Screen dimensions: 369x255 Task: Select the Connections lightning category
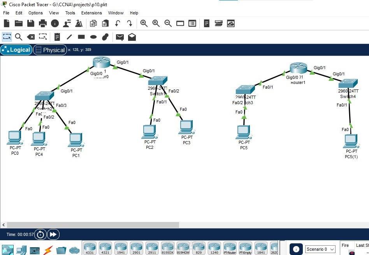[x=48, y=250]
